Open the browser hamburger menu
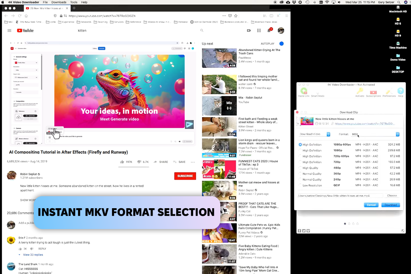This screenshot has height=274, width=411. tap(287, 16)
